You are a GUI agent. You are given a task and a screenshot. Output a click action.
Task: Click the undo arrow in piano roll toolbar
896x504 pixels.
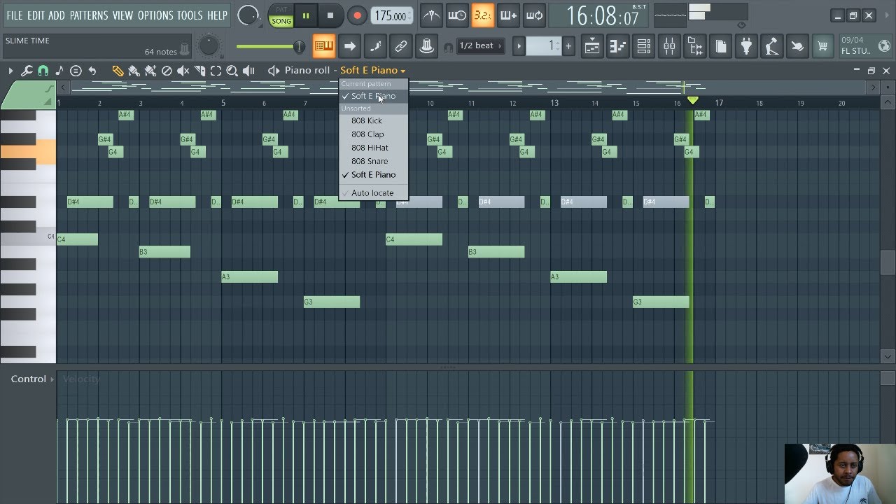point(92,71)
